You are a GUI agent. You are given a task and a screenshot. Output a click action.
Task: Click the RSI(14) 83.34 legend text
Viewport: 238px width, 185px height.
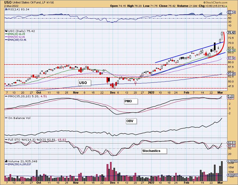pos(19,9)
